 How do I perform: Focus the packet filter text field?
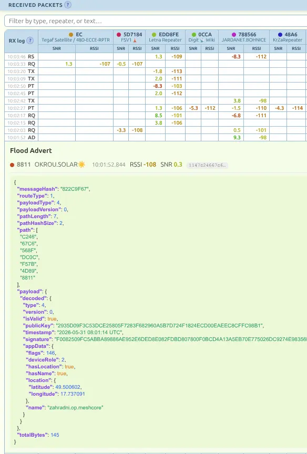(x=156, y=21)
